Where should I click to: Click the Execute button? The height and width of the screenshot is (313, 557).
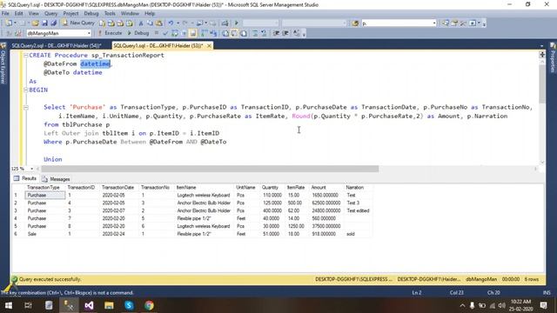(x=111, y=33)
